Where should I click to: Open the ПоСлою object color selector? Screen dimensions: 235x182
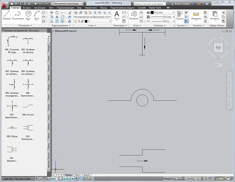click(x=160, y=13)
